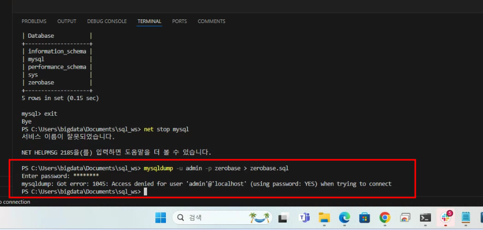
Task: Open the Photos gallery app in taskbar
Action: coord(405,218)
